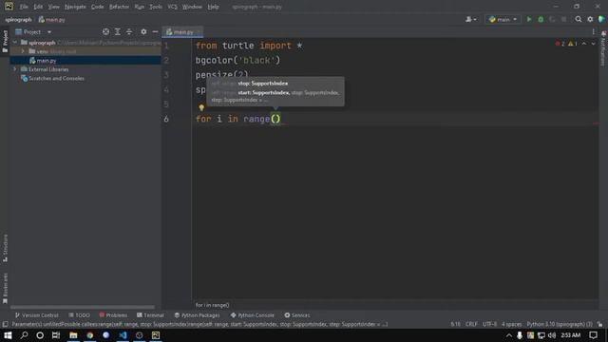Click the yellow warning indicator in the editor
The height and width of the screenshot is (342, 608).
pos(573,44)
